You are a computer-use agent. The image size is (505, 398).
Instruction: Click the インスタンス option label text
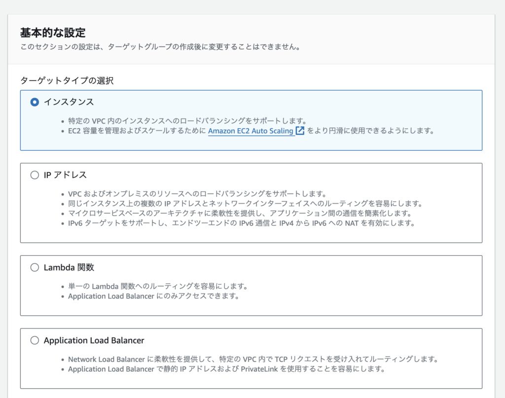(69, 102)
